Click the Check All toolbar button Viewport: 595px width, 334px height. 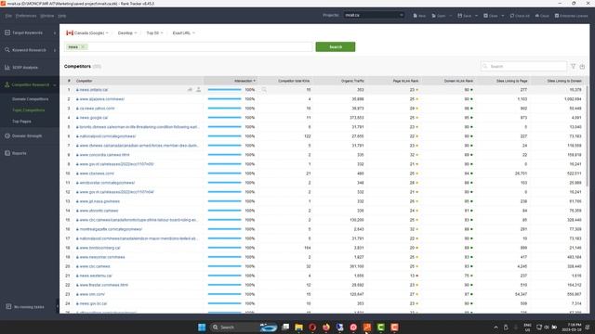[x=520, y=16]
